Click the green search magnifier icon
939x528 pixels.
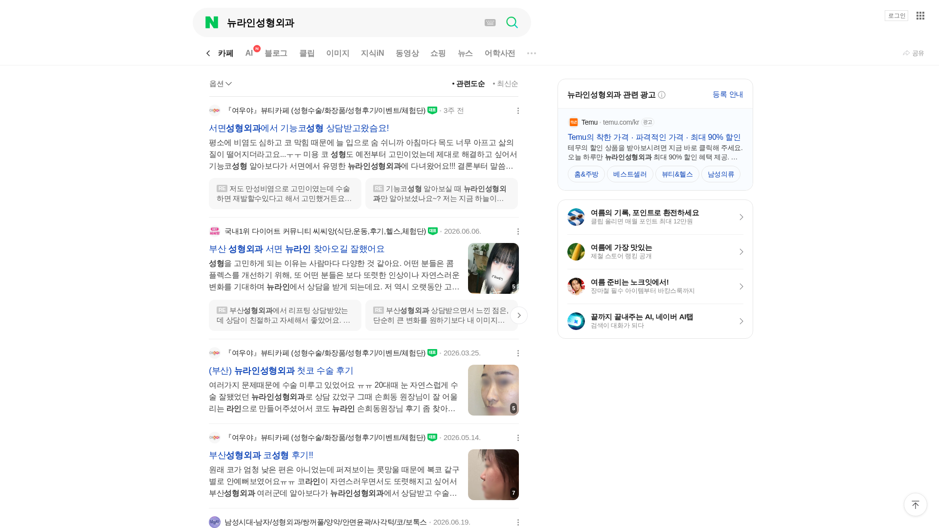[x=512, y=22]
